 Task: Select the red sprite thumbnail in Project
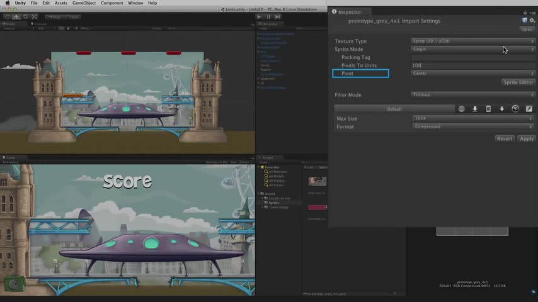[318, 208]
